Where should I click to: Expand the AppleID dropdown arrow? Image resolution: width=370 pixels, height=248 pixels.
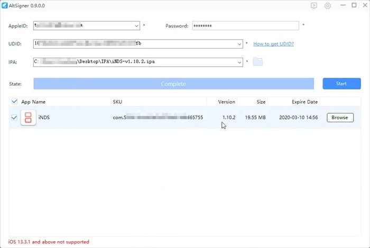point(136,26)
